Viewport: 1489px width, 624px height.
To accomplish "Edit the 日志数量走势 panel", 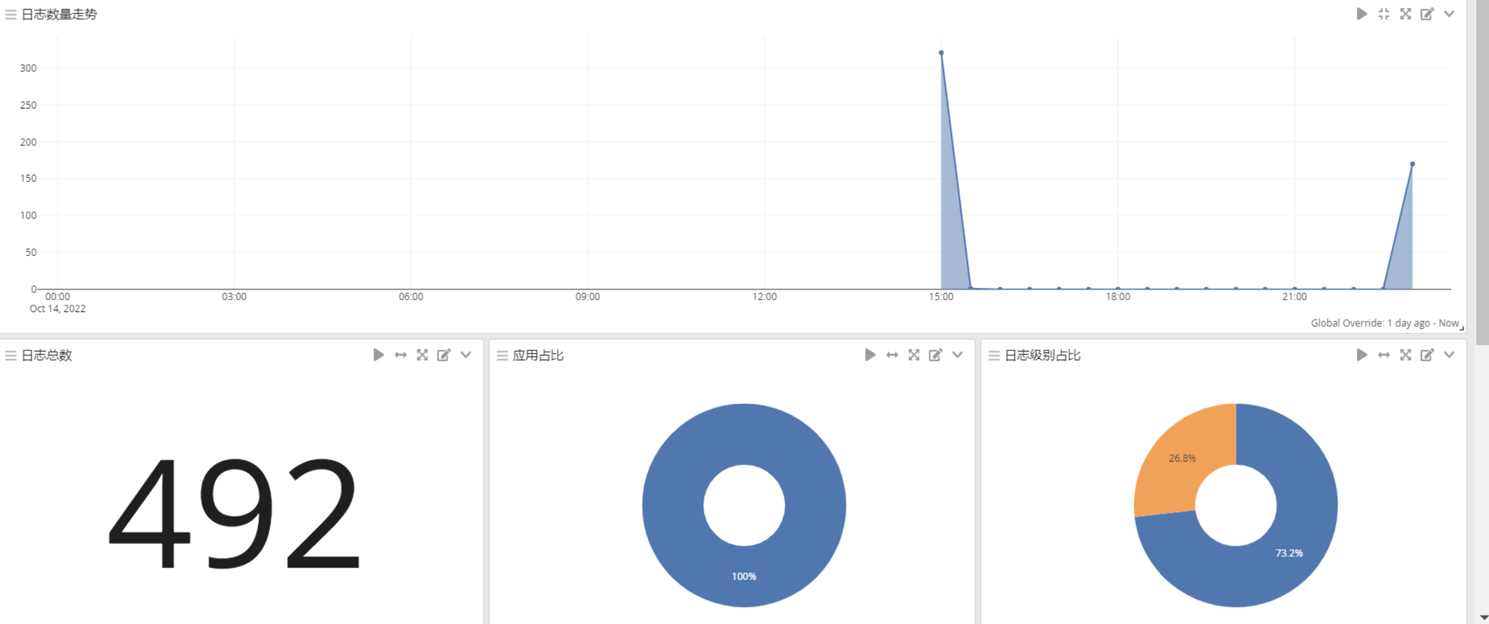I will point(1427,14).
